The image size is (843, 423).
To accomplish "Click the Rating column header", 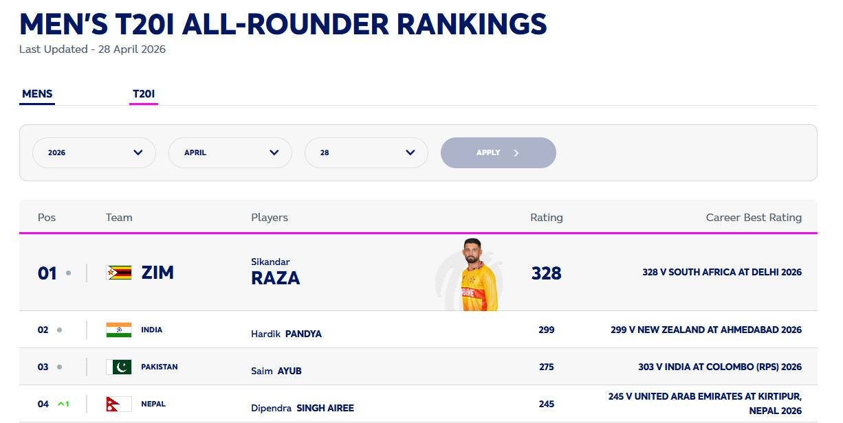I will coord(546,218).
